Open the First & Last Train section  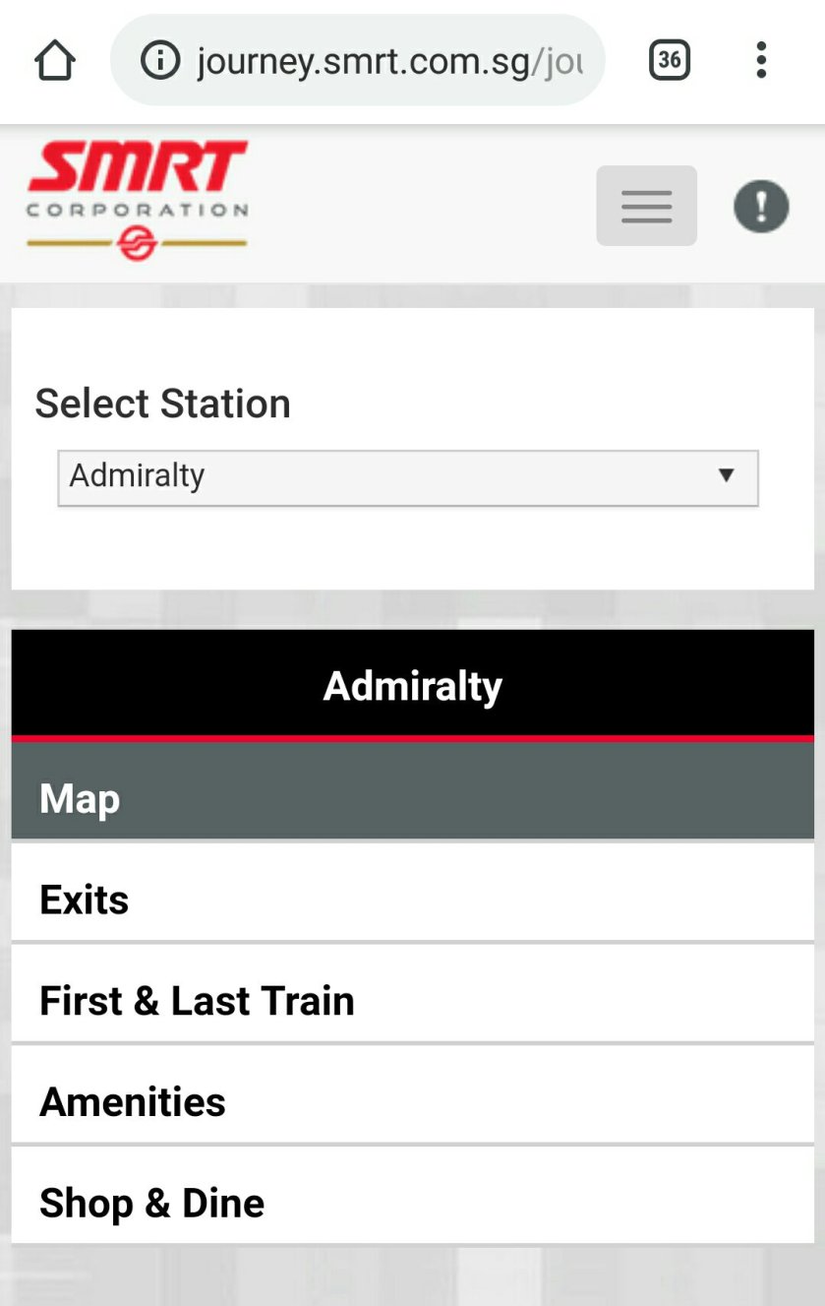pyautogui.click(x=412, y=1000)
